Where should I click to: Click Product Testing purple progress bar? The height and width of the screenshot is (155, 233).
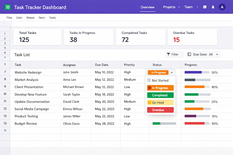(x=197, y=116)
